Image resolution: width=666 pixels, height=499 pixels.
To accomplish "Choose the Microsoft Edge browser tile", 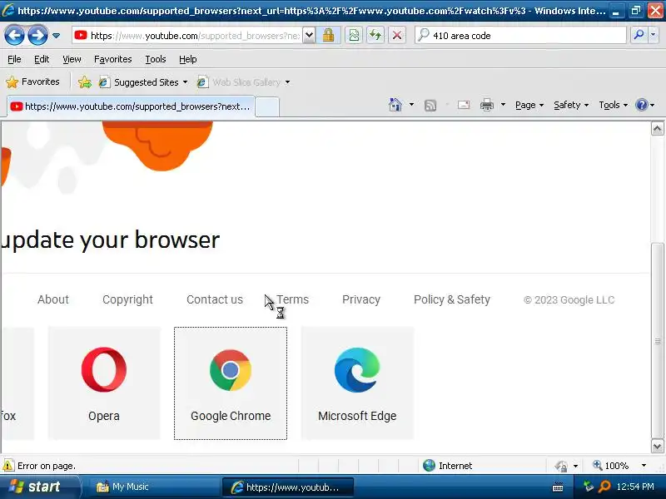I will (x=357, y=383).
